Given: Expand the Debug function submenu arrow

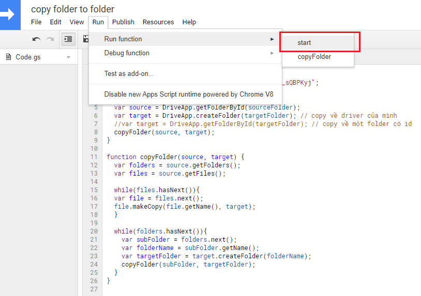Looking at the screenshot, I should point(272,53).
